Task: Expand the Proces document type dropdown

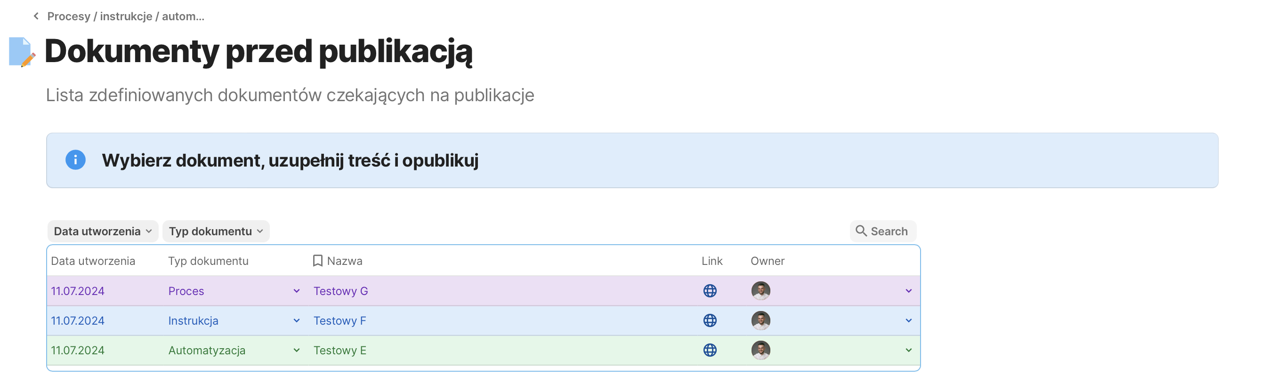Action: tap(297, 291)
